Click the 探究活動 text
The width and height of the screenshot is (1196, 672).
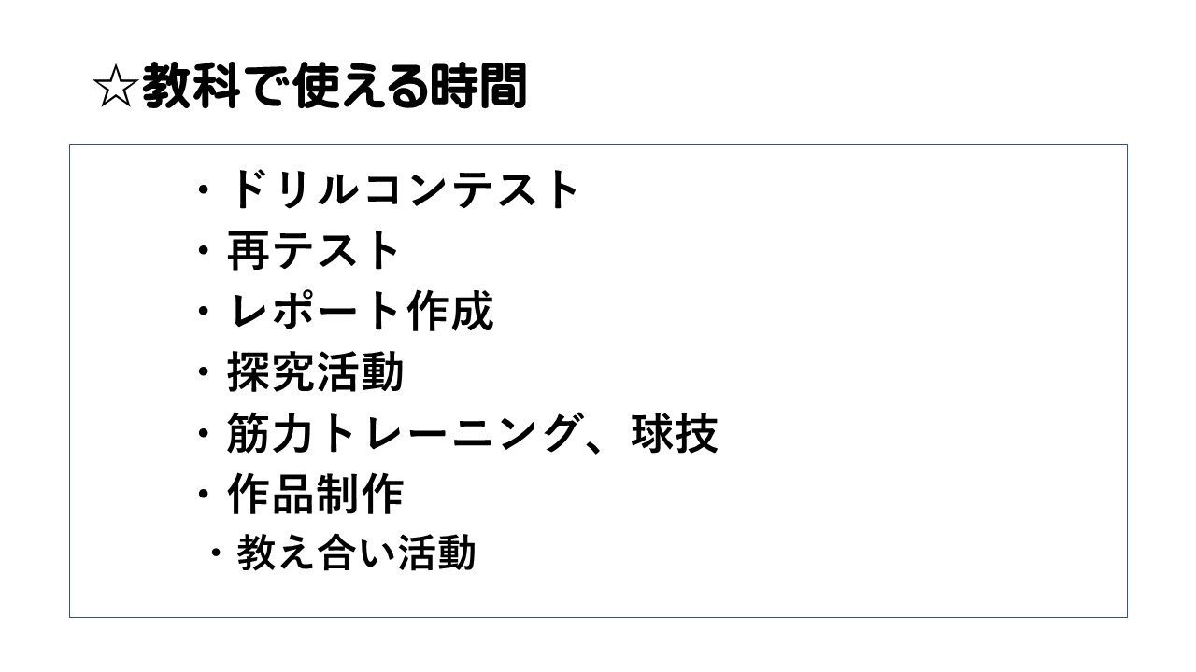tap(315, 372)
